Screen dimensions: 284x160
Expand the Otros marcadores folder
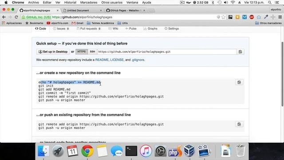(x=268, y=23)
